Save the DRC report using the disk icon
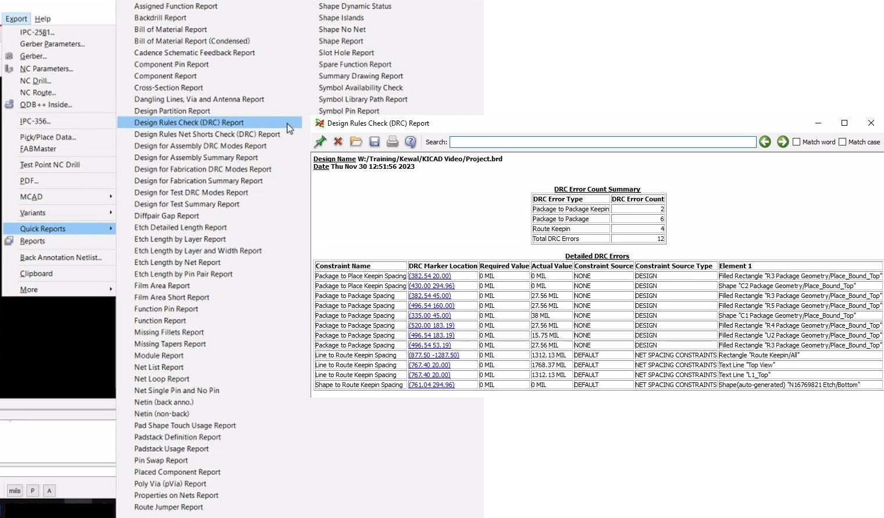Image resolution: width=884 pixels, height=518 pixels. [375, 141]
